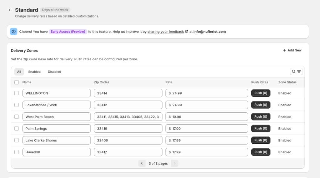Open Rush (0) rates for Lake Clarke Shores

pos(261,140)
